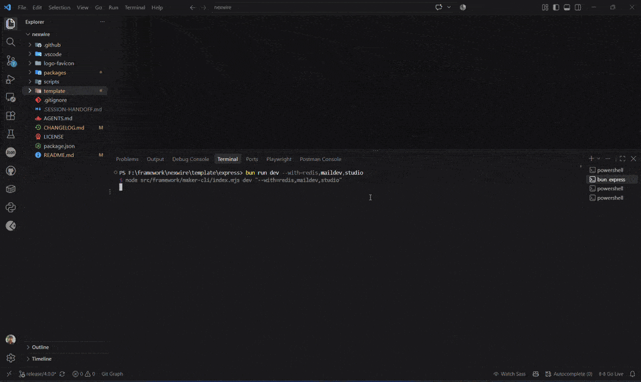641x382 pixels.
Task: Go forward in navigation history
Action: pos(204,7)
